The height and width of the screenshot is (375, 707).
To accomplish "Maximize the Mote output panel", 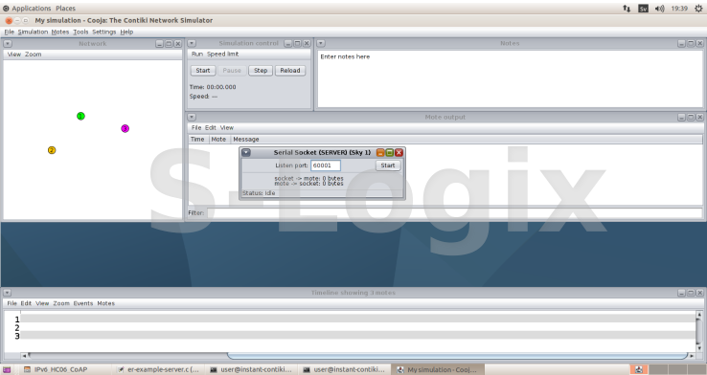I will [691, 117].
